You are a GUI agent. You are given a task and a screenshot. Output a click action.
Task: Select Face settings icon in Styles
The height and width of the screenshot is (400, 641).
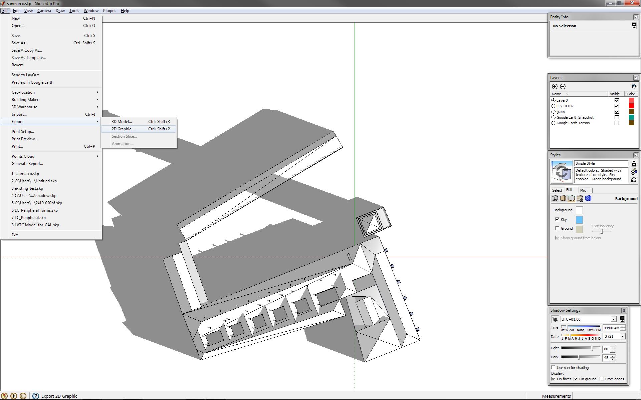click(563, 198)
